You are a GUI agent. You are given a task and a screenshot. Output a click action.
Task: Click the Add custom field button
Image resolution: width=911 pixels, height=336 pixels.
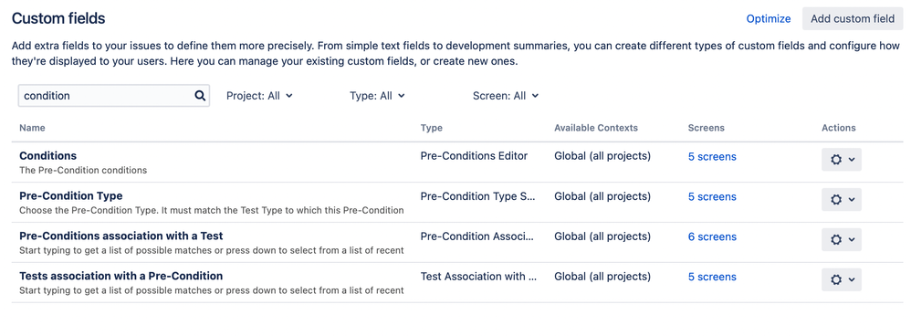point(853,18)
